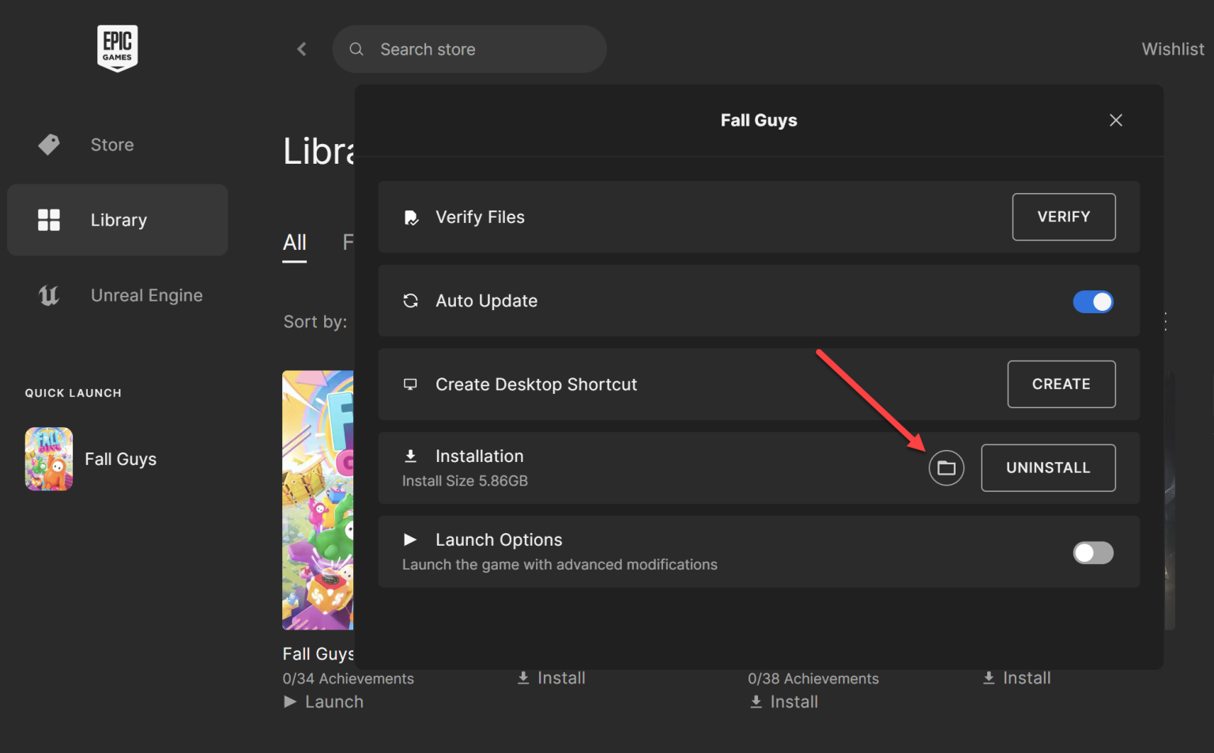Viewport: 1214px width, 753px height.
Task: Click the Verify Files document icon
Action: pyautogui.click(x=411, y=218)
